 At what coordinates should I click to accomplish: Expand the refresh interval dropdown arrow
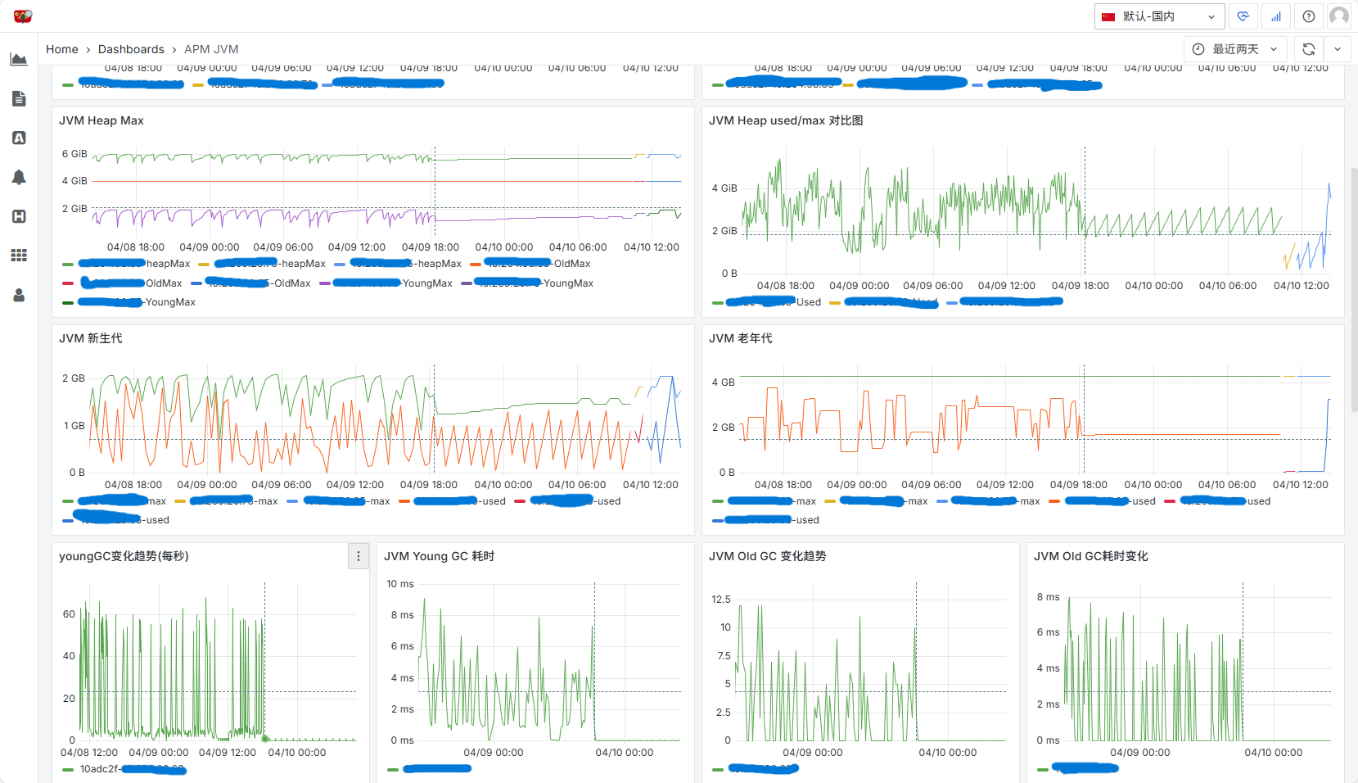(1338, 49)
